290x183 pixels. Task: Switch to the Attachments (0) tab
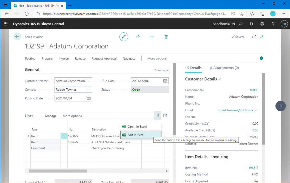pyautogui.click(x=224, y=68)
